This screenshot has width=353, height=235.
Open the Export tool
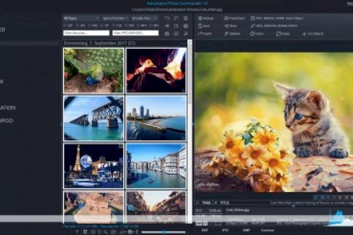(x=206, y=33)
